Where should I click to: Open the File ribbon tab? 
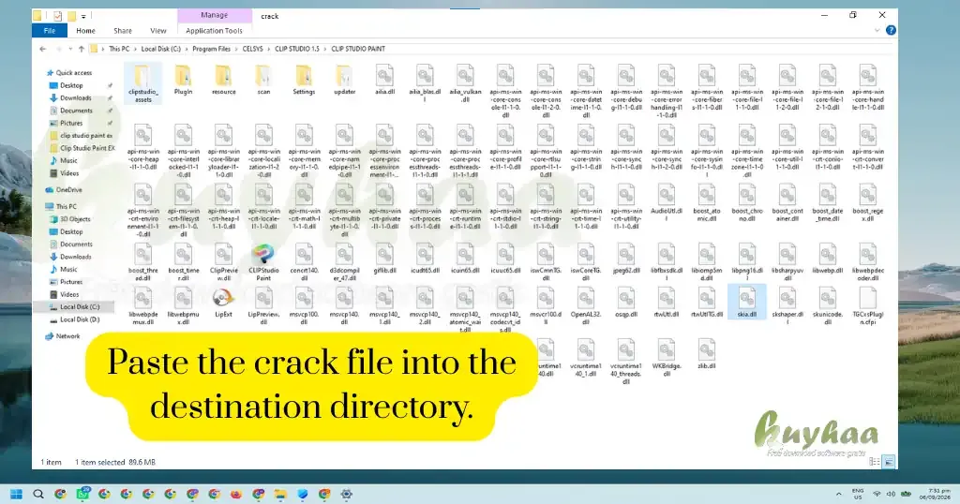coord(50,31)
